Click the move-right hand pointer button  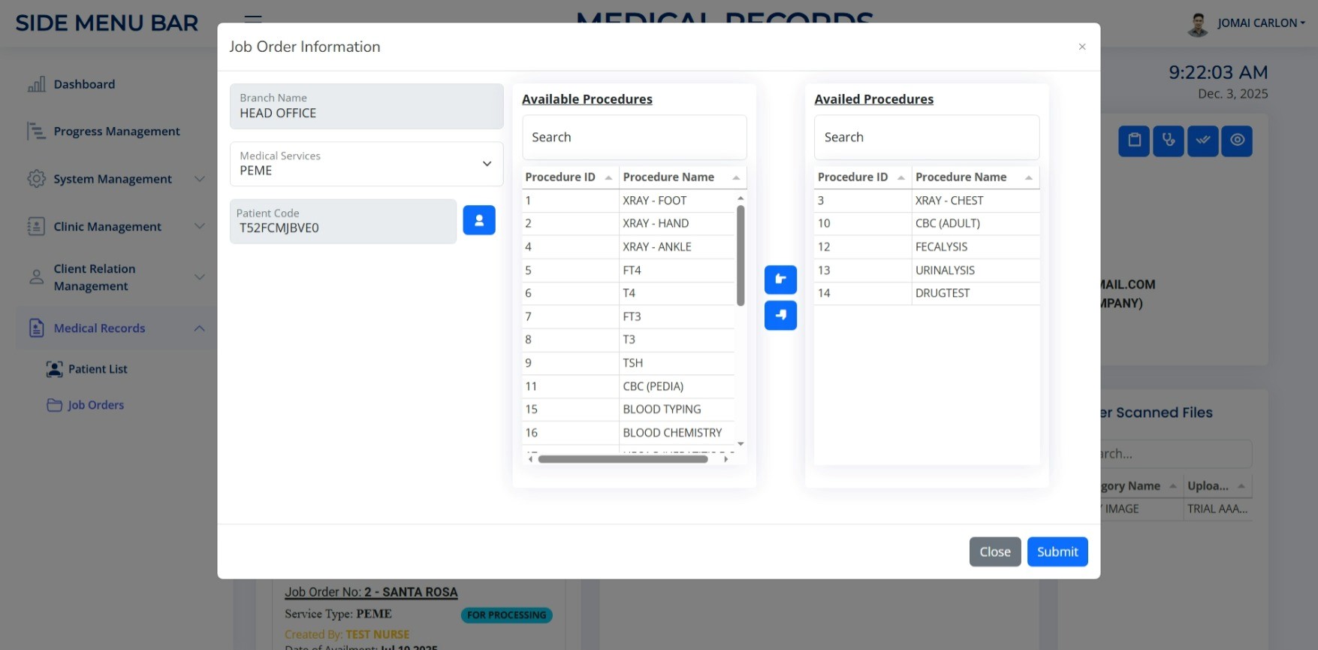pyautogui.click(x=780, y=316)
